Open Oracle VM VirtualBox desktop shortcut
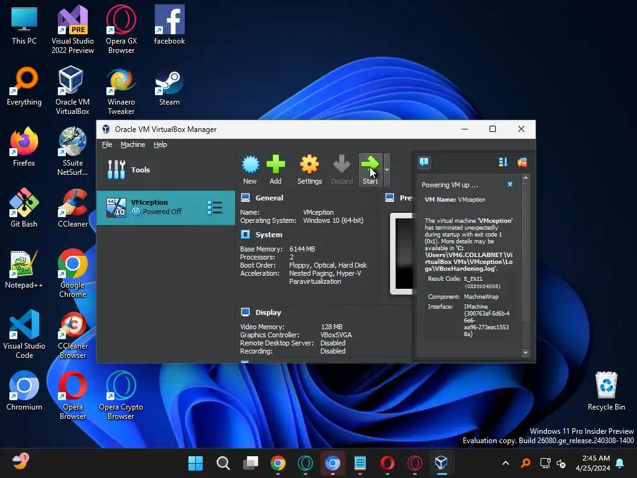This screenshot has width=637, height=478. [72, 91]
